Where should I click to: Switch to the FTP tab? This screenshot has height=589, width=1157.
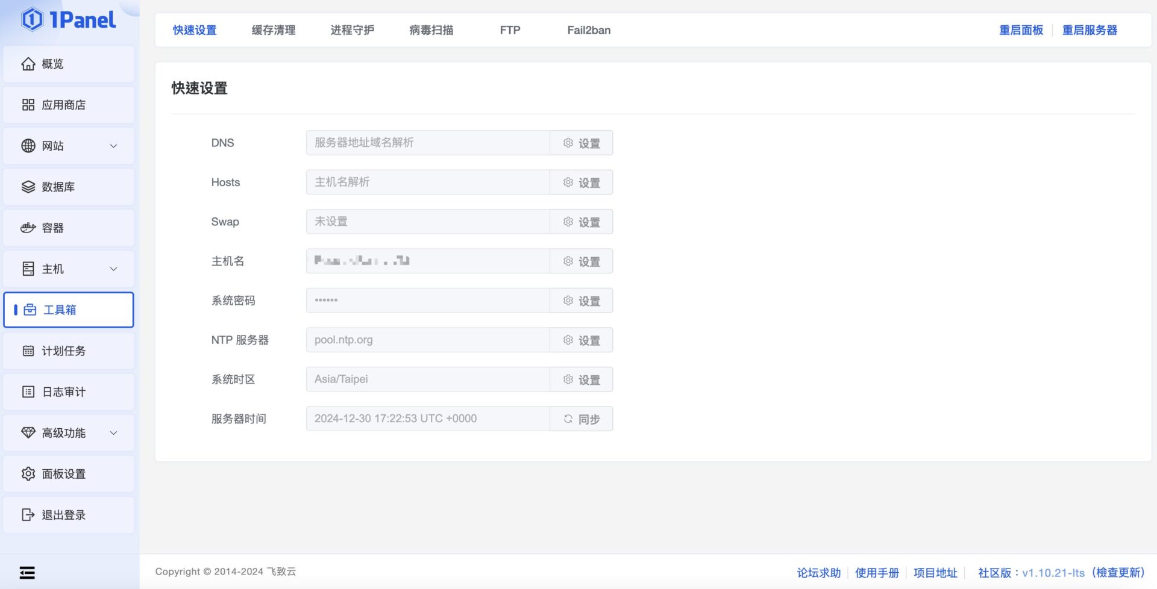(510, 30)
